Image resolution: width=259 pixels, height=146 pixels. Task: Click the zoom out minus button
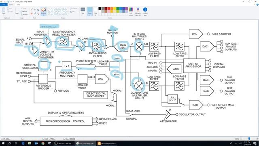coord(241,139)
